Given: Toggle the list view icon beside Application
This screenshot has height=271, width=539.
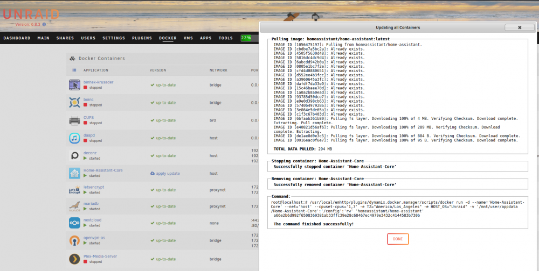Looking at the screenshot, I should pyautogui.click(x=74, y=70).
